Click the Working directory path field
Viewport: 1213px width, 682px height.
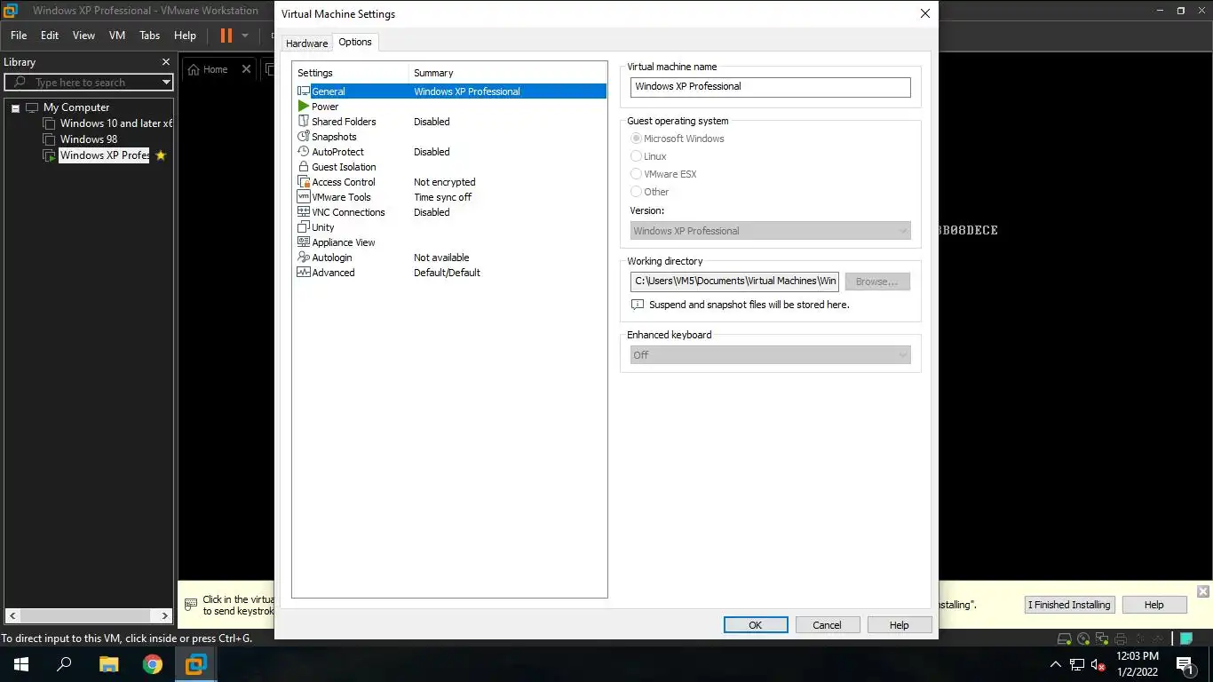(x=734, y=282)
